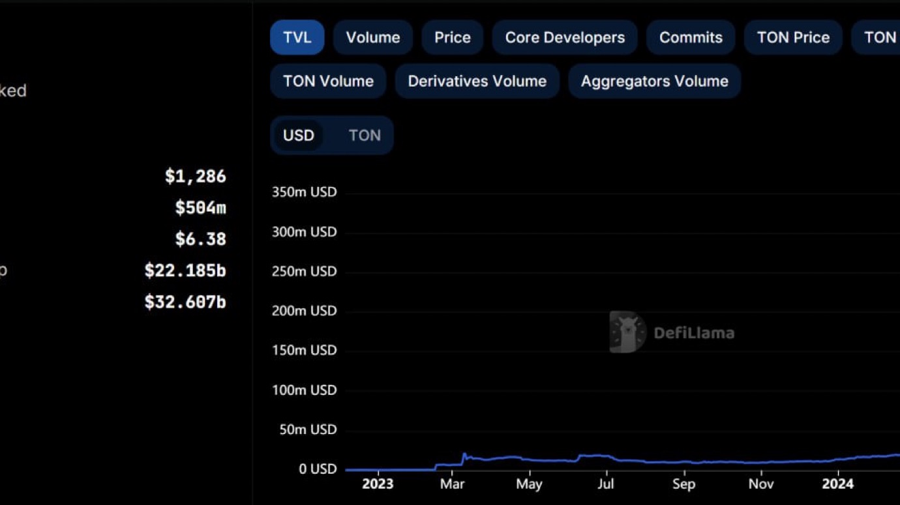Switch chart denomination to USD
The image size is (900, 505).
[x=298, y=136]
